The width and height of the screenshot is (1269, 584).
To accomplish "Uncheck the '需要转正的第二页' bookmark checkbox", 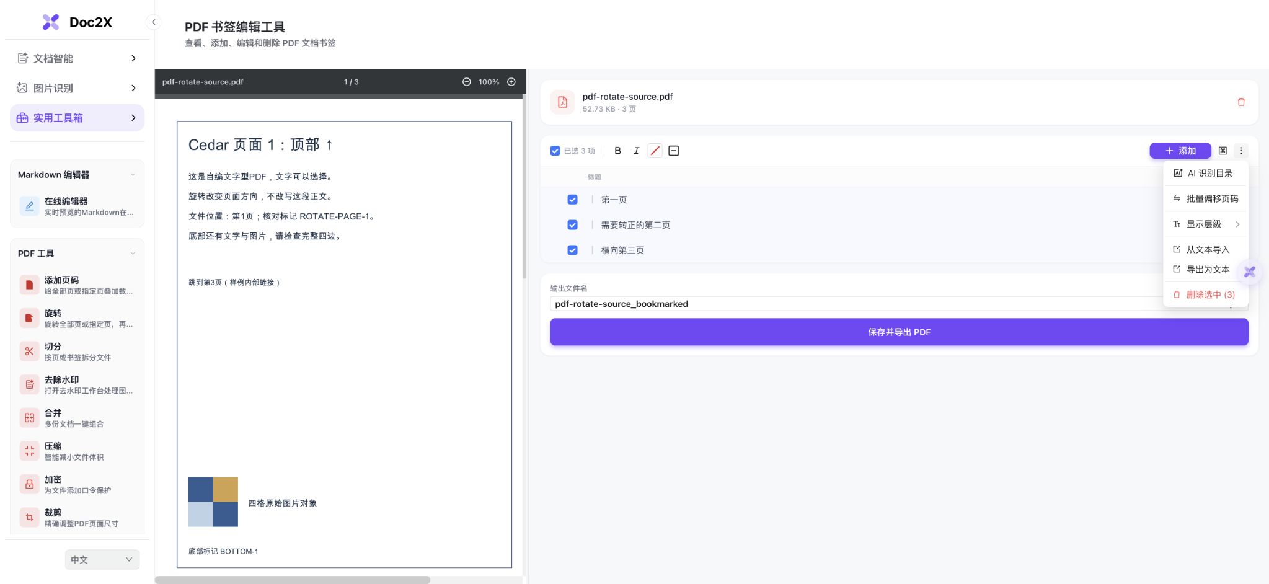I will point(572,225).
